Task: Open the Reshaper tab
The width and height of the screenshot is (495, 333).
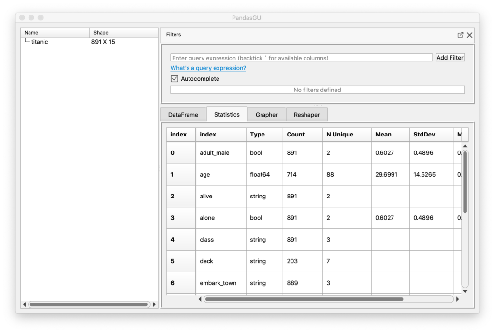Action: pyautogui.click(x=306, y=115)
